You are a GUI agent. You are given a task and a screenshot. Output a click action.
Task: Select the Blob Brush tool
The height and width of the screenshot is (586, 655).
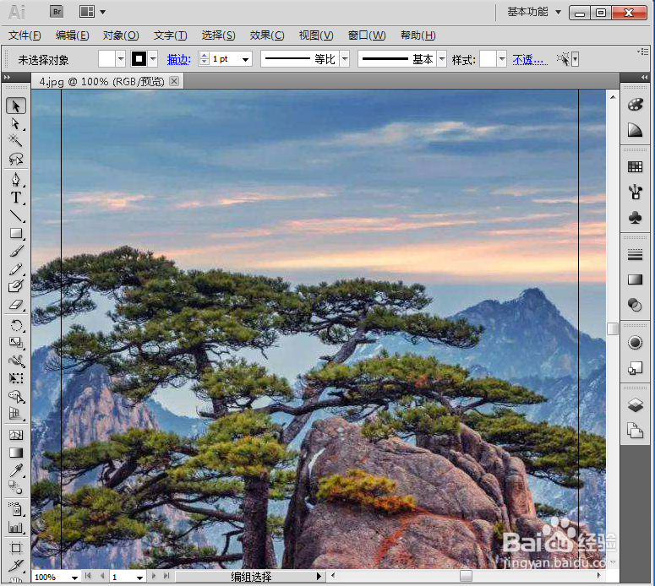(16, 287)
